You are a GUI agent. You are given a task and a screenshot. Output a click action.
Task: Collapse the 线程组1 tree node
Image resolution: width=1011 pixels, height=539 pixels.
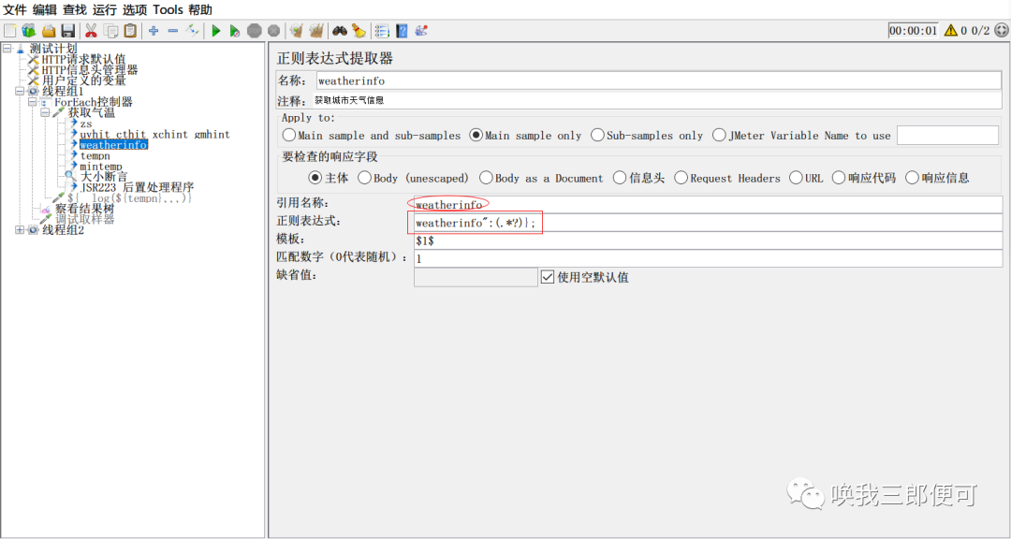pos(20,91)
